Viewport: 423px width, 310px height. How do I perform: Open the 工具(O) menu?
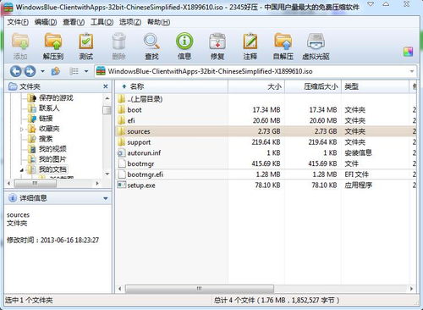coord(102,22)
